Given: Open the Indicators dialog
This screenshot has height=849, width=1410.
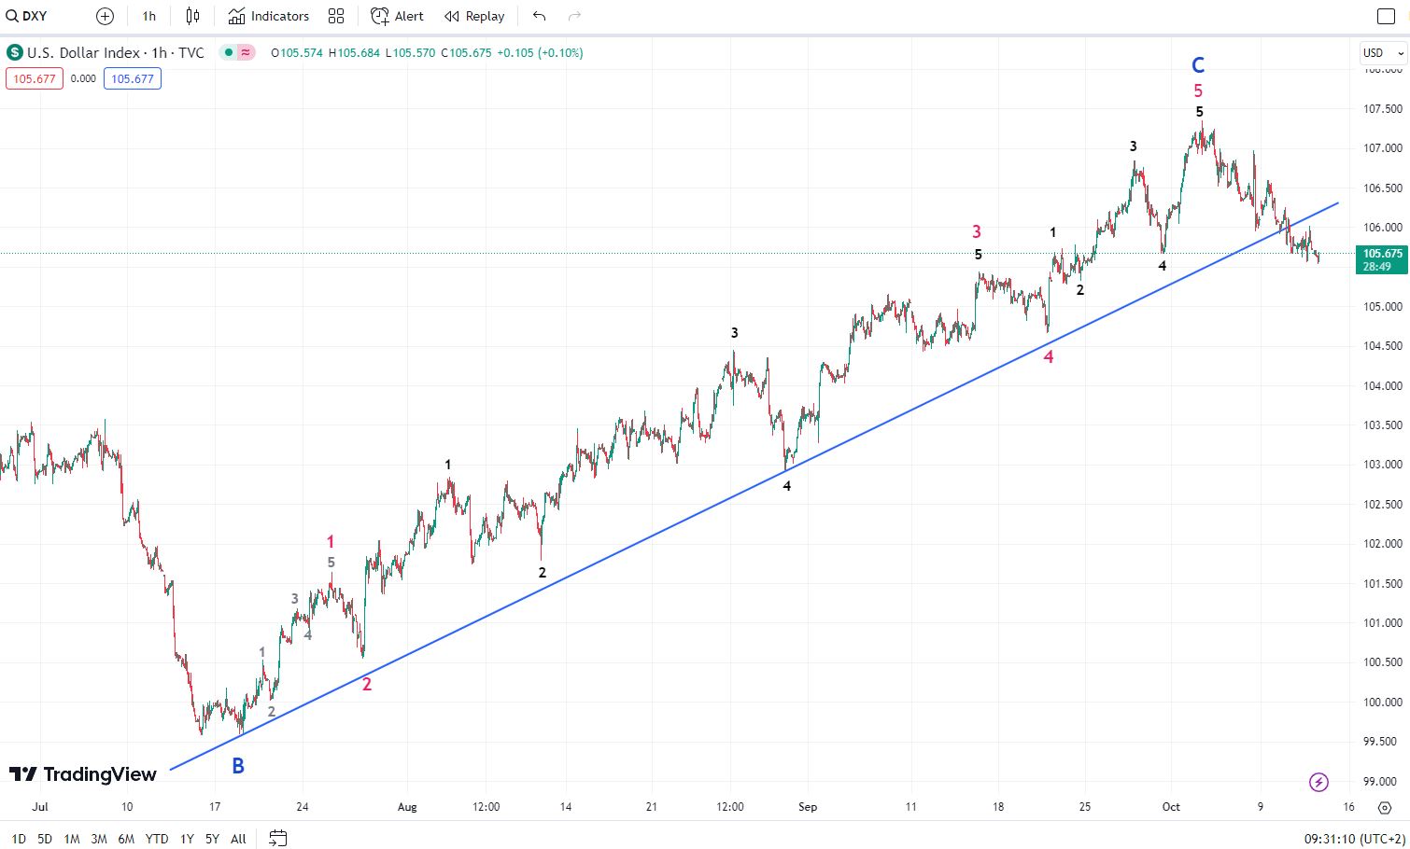Looking at the screenshot, I should [x=269, y=16].
